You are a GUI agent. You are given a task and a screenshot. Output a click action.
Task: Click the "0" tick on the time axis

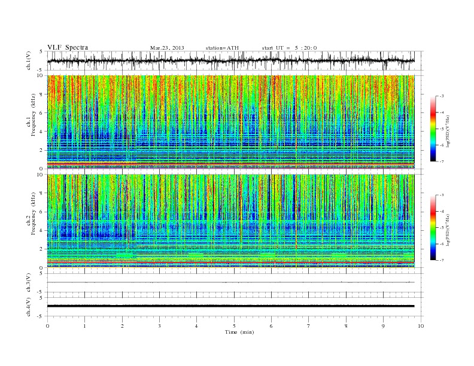[47, 326]
